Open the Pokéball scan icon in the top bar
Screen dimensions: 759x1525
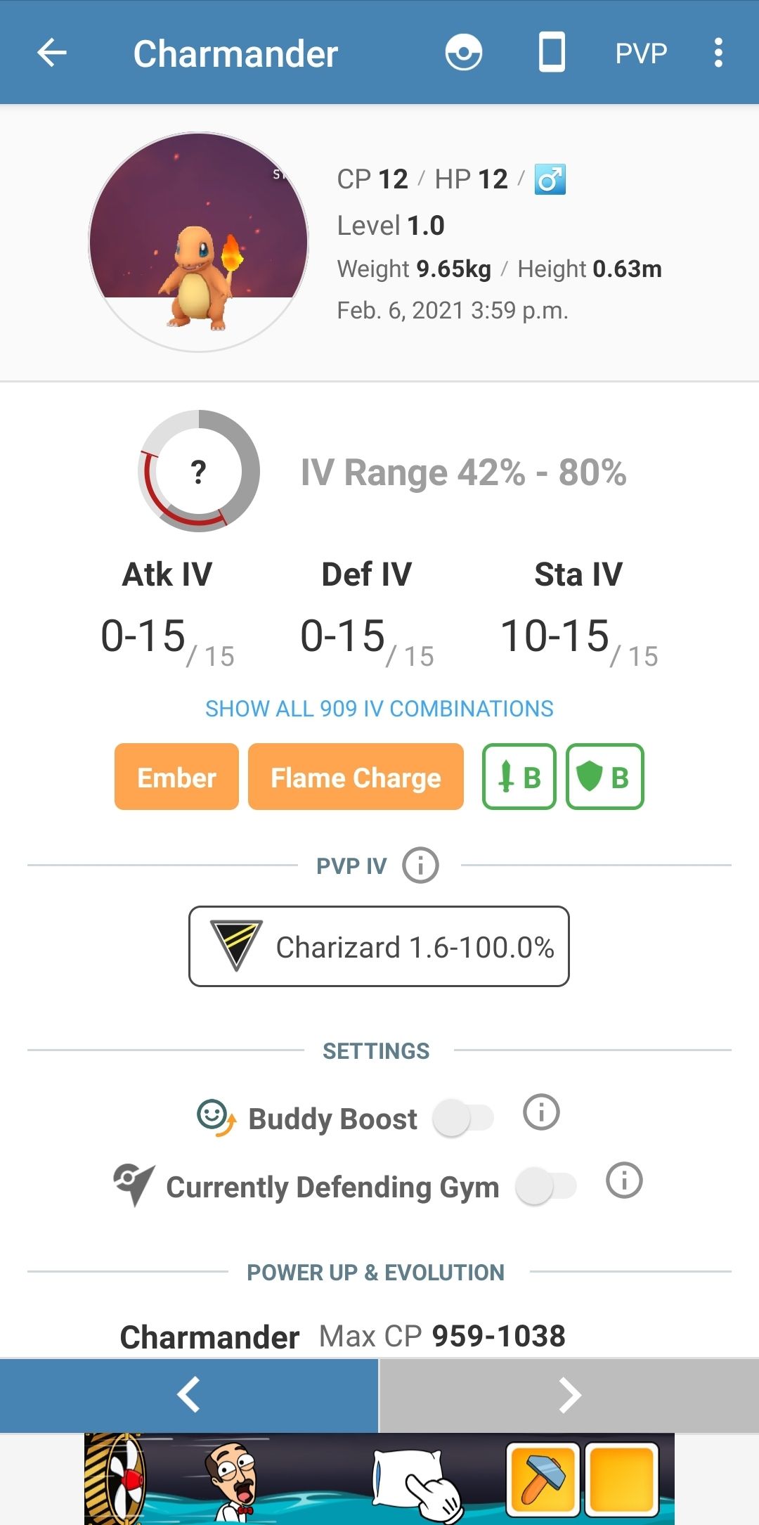[x=465, y=52]
